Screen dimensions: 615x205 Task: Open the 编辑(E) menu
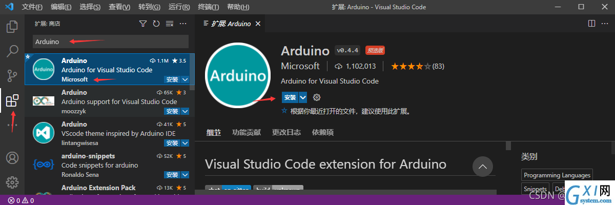click(61, 7)
